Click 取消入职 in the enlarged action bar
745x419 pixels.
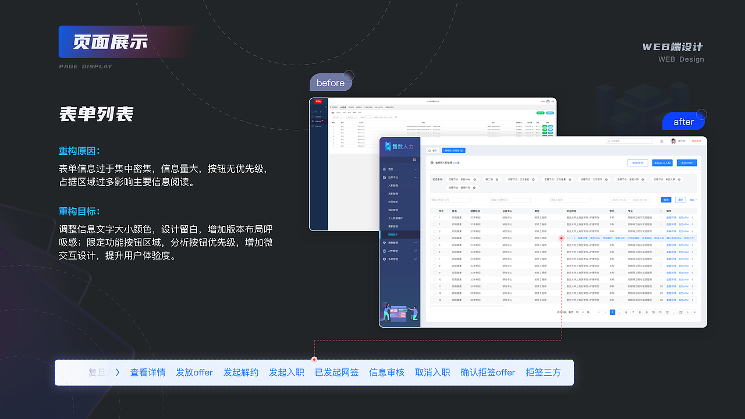pyautogui.click(x=432, y=372)
